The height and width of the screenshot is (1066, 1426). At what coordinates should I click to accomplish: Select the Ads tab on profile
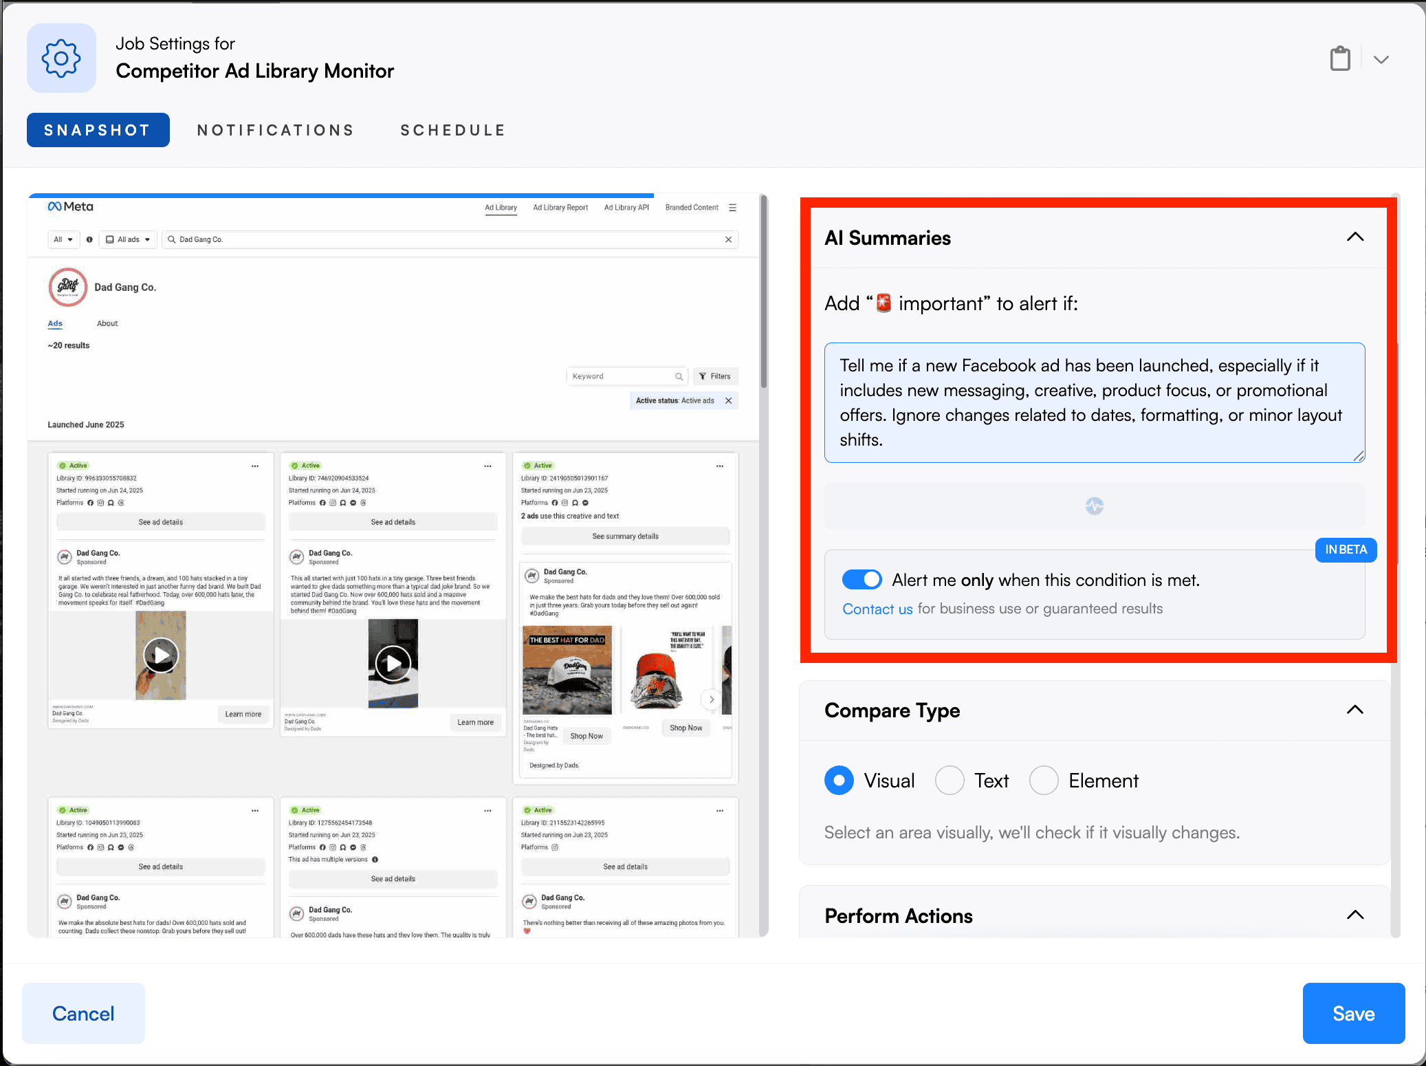tap(55, 323)
